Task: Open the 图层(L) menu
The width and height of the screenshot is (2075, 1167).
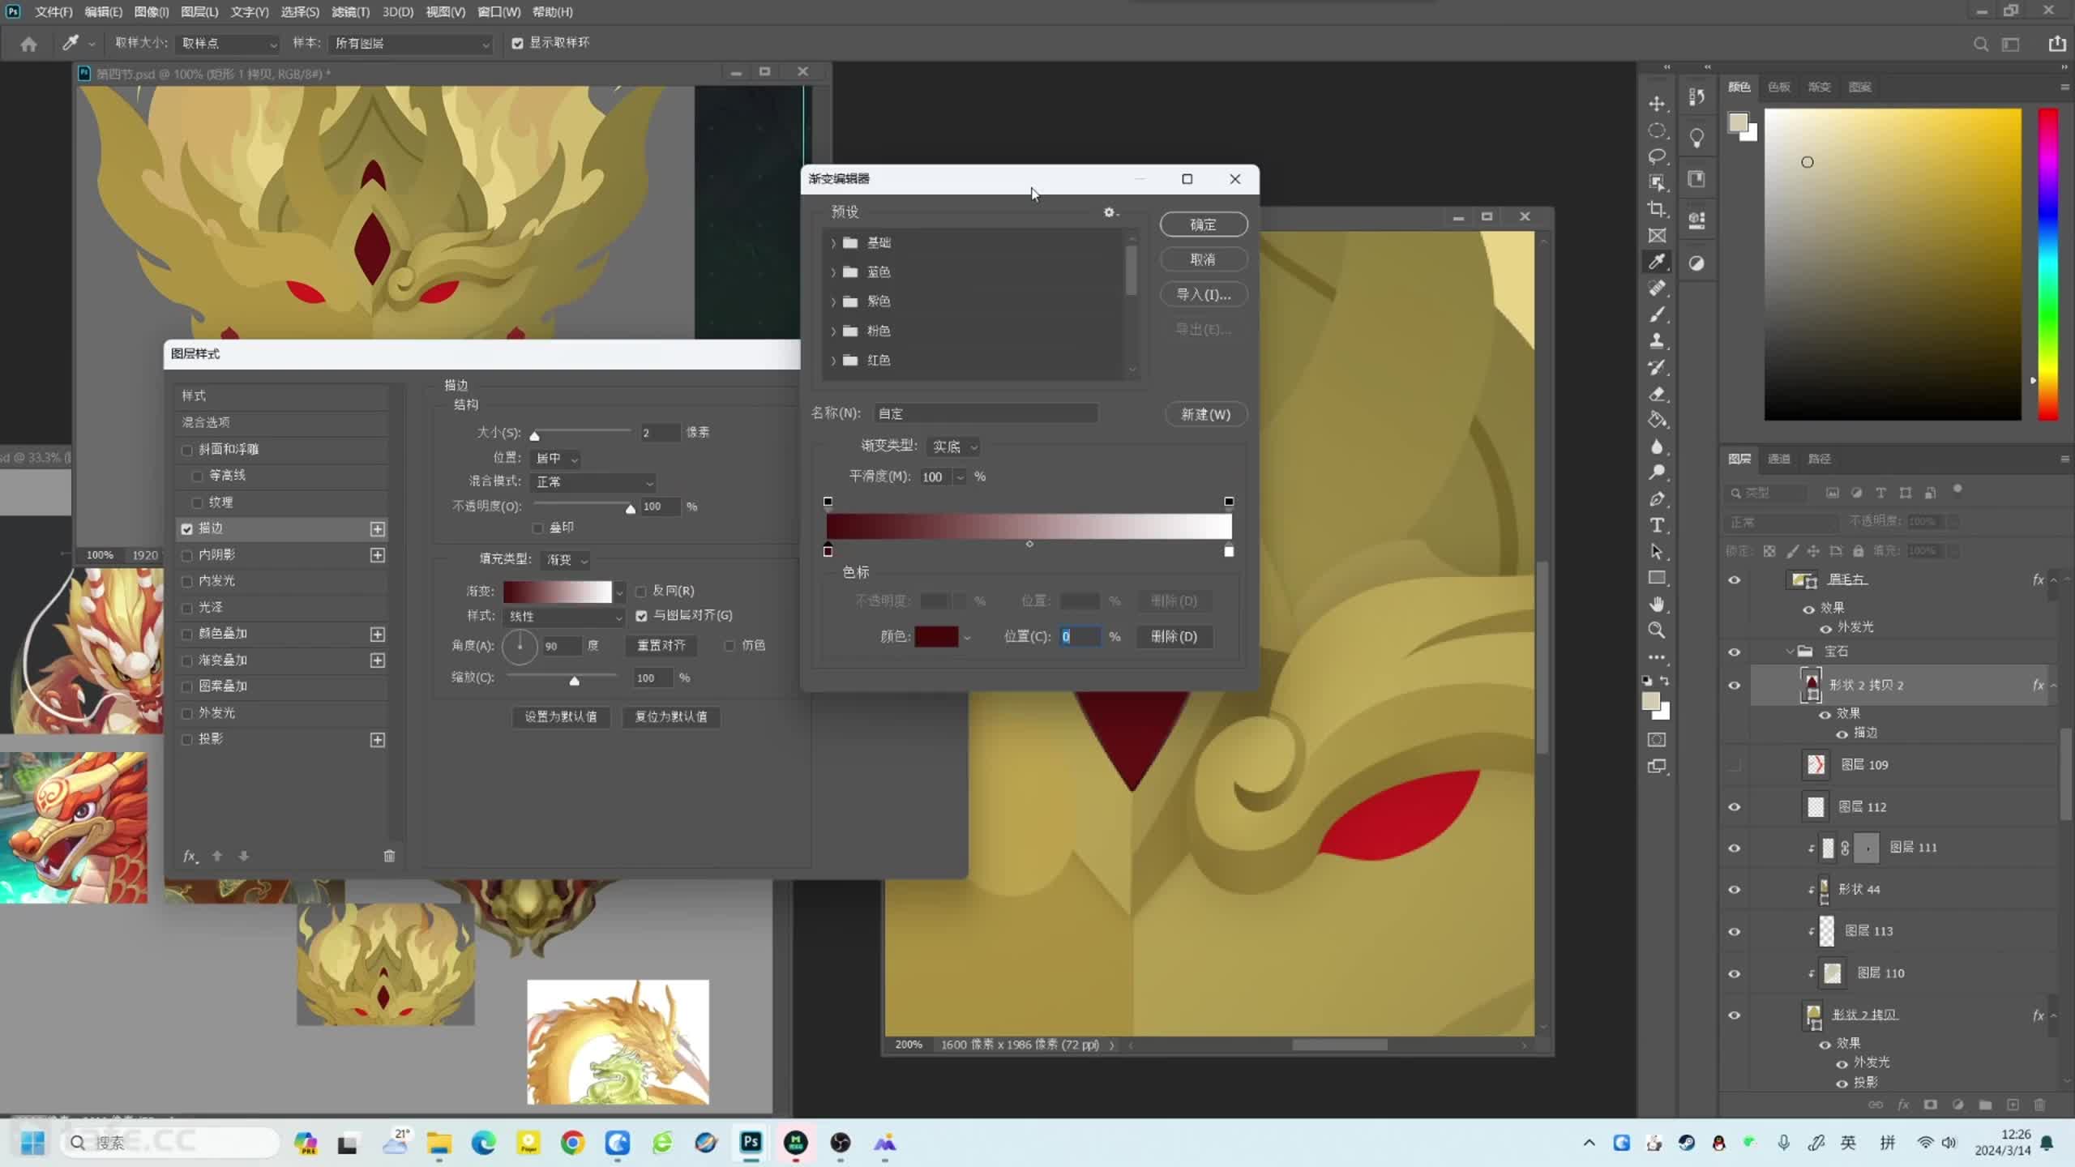Action: click(x=199, y=12)
